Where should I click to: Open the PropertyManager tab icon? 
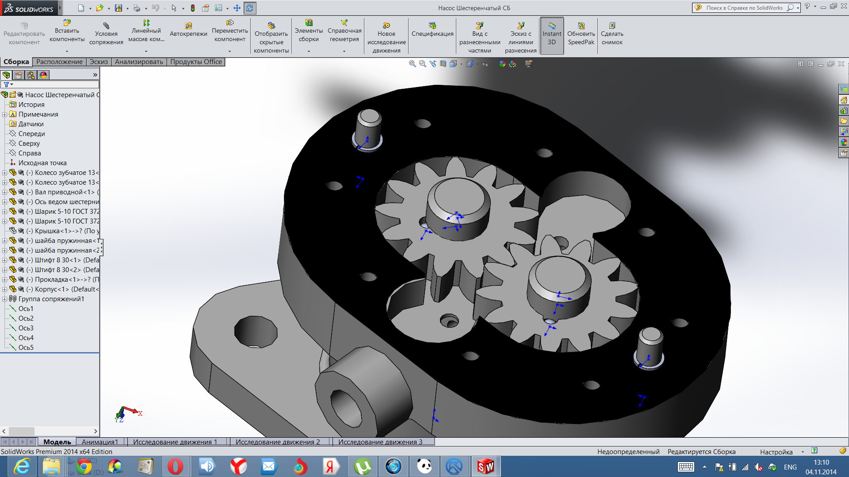(x=19, y=75)
